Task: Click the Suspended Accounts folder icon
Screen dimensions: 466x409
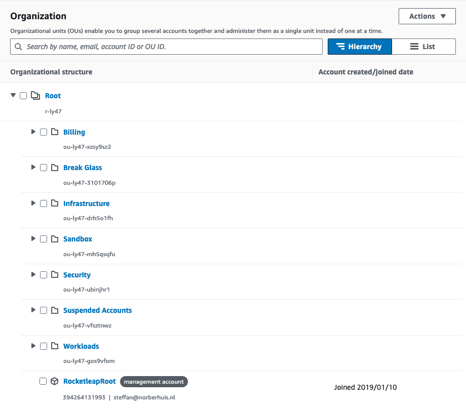Action: 54,310
